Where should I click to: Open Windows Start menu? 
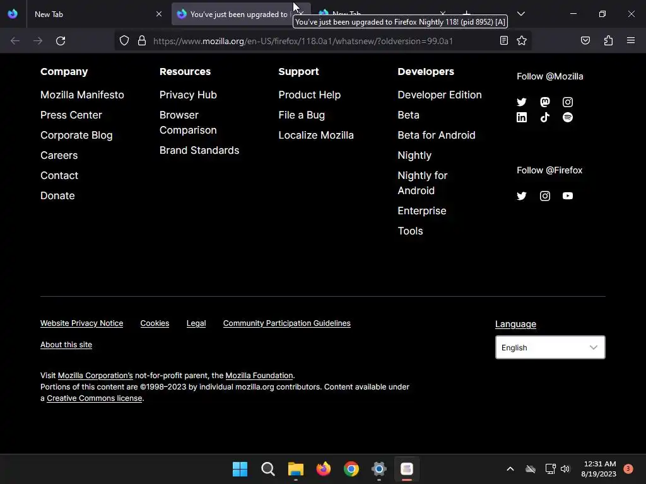240,469
